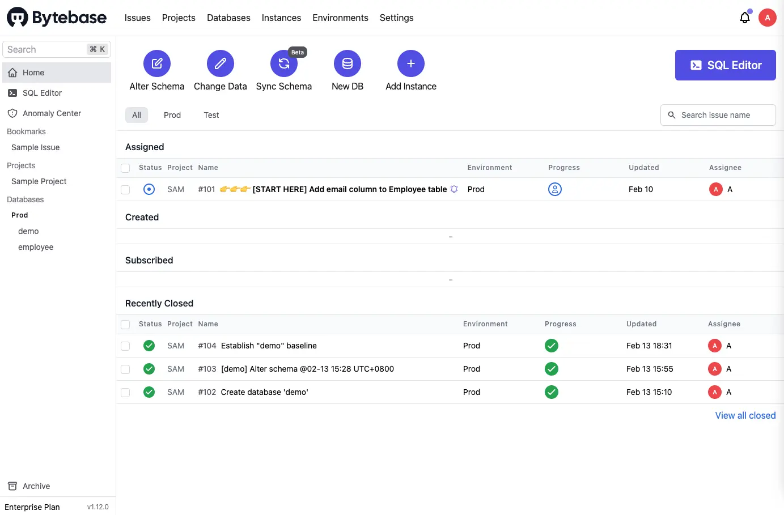Open Sample Project in sidebar
Image resolution: width=784 pixels, height=515 pixels.
point(39,181)
